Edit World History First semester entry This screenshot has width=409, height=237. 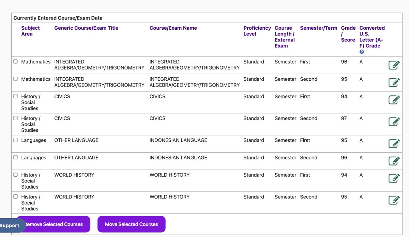tap(394, 178)
